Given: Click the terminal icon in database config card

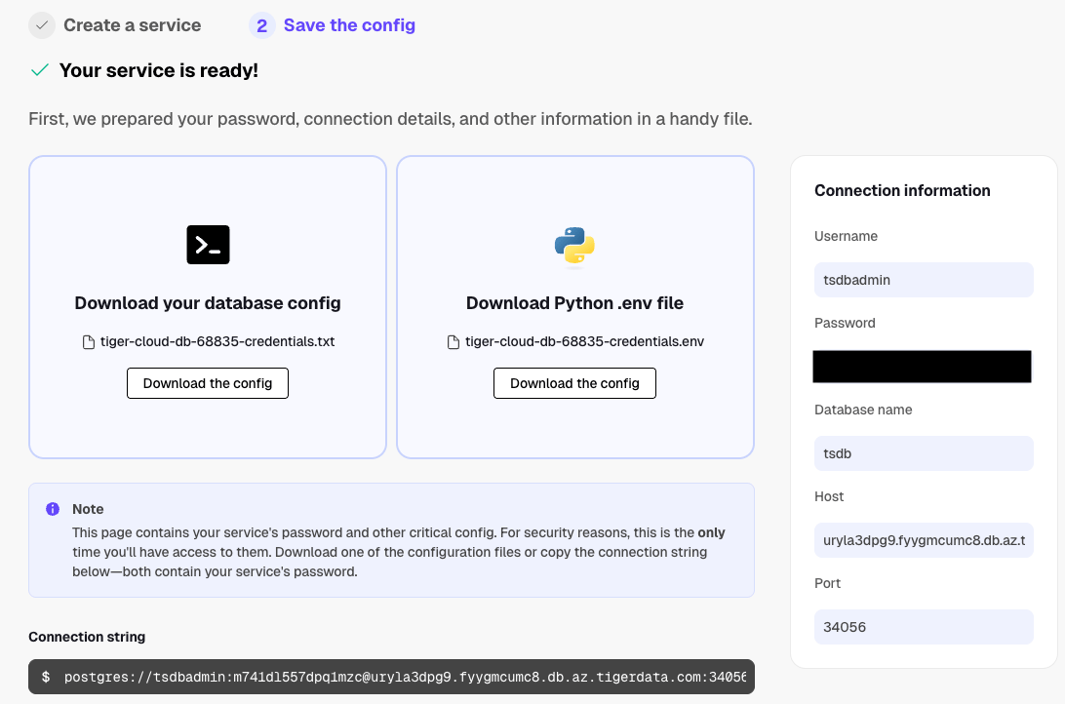Looking at the screenshot, I should point(208,245).
